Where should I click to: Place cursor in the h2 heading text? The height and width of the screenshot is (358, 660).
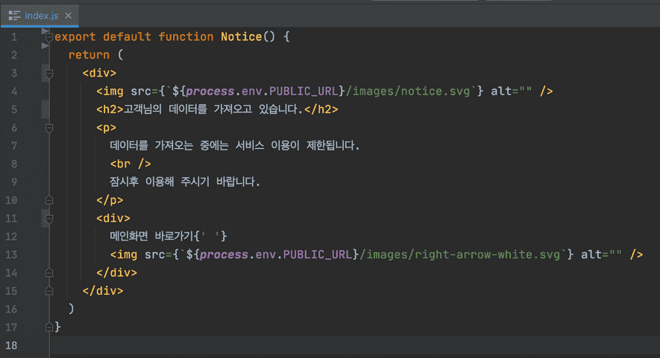point(213,109)
